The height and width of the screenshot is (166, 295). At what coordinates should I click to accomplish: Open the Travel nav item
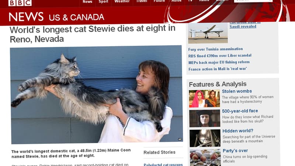coord(142,1)
